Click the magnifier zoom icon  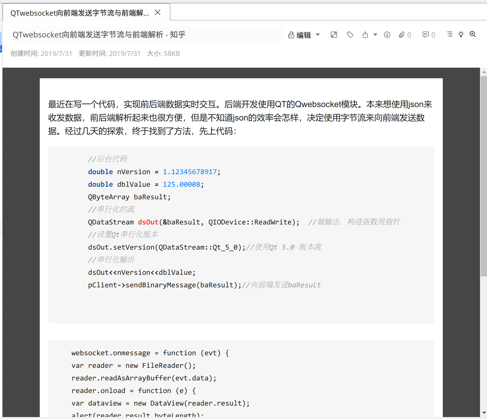click(x=473, y=34)
